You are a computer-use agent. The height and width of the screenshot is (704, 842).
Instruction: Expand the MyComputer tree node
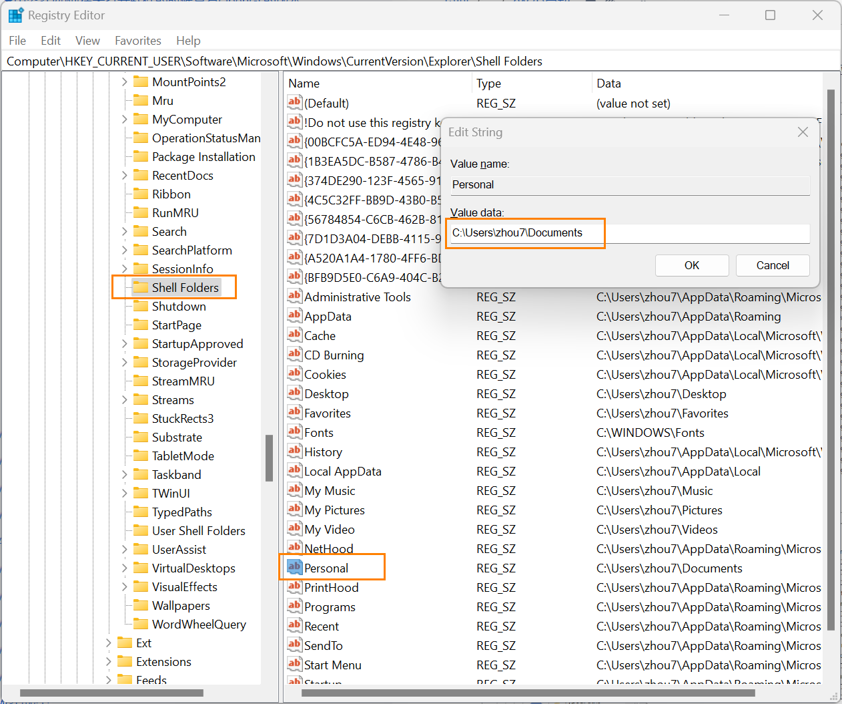[125, 120]
